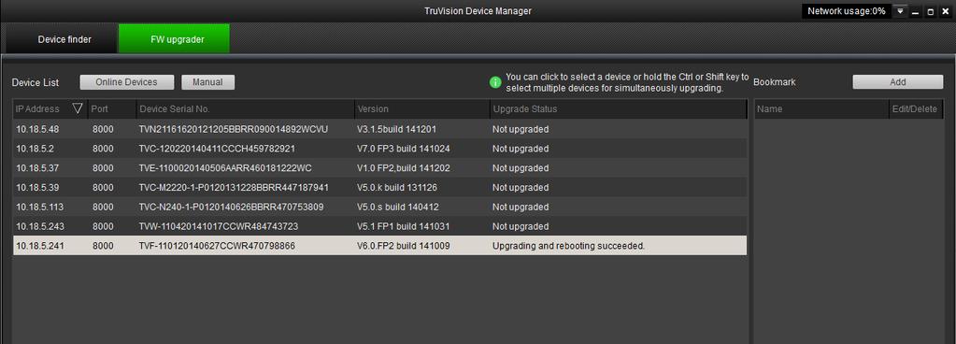Select the 10.18.5.2 device row

coord(379,149)
